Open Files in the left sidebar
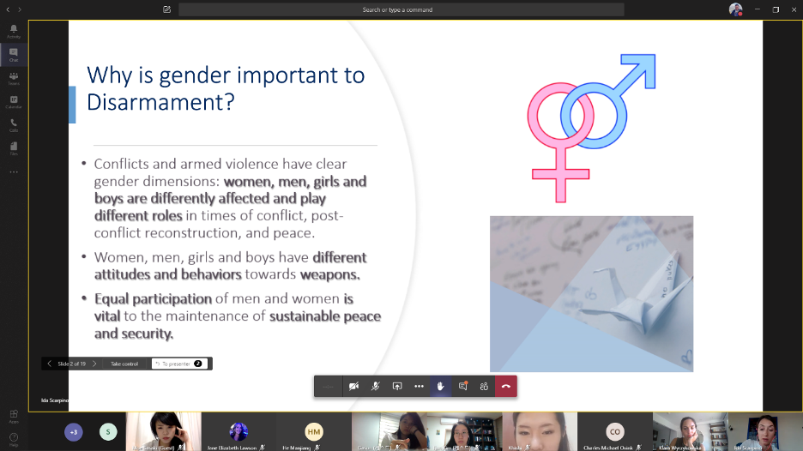Viewport: 803px width, 451px height. [x=14, y=148]
